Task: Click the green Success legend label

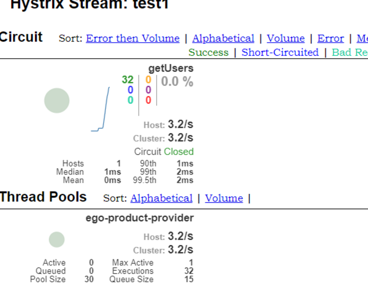Action: (208, 52)
